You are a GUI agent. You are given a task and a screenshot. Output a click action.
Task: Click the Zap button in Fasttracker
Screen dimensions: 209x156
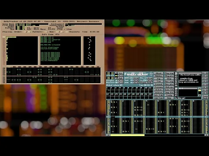pos(158,78)
